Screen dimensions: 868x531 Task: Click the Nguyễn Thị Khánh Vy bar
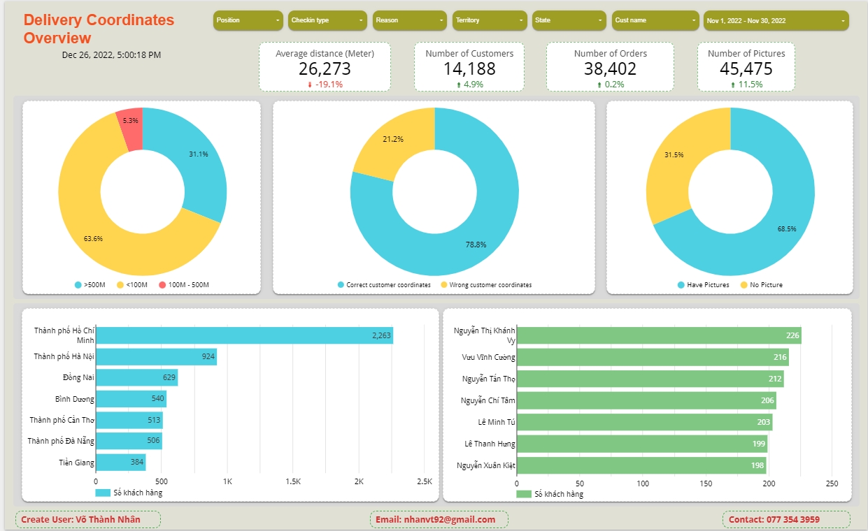click(x=659, y=335)
